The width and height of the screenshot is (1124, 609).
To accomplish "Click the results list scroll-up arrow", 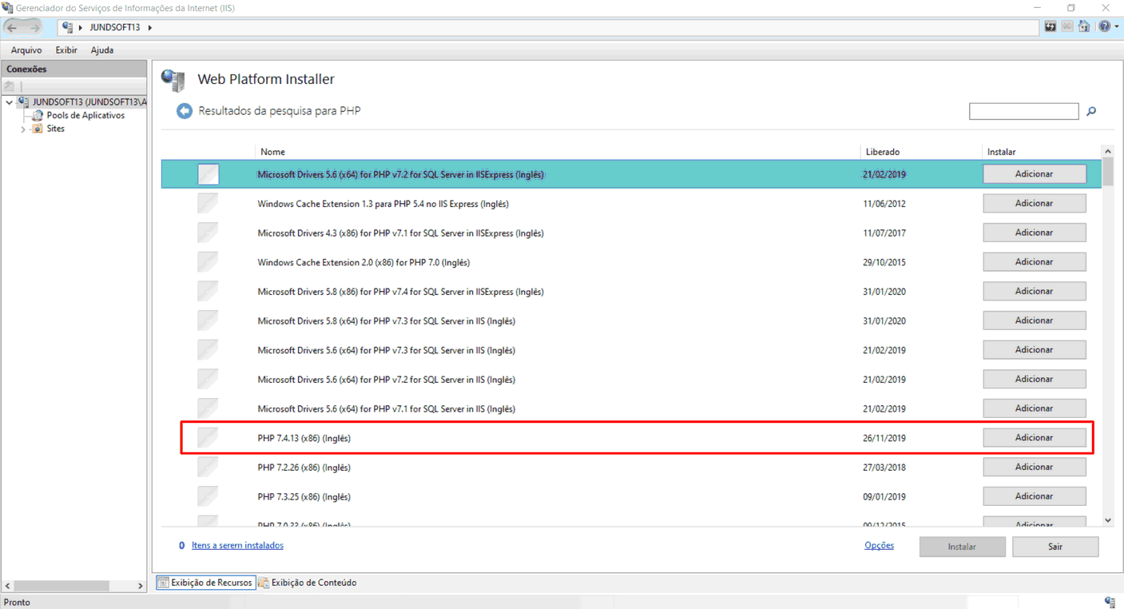I will point(1107,152).
